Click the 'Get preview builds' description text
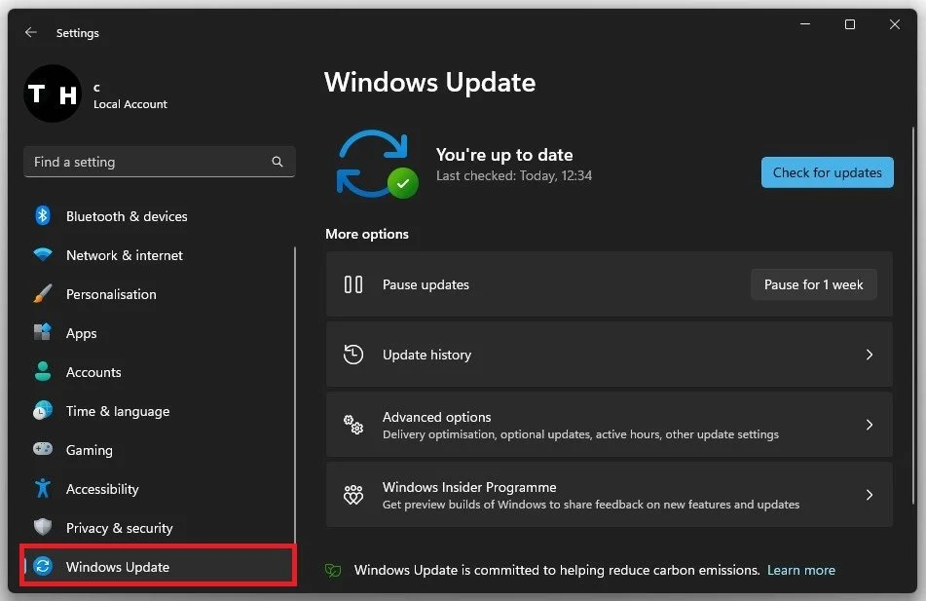Viewport: 926px width, 601px height. tap(591, 505)
